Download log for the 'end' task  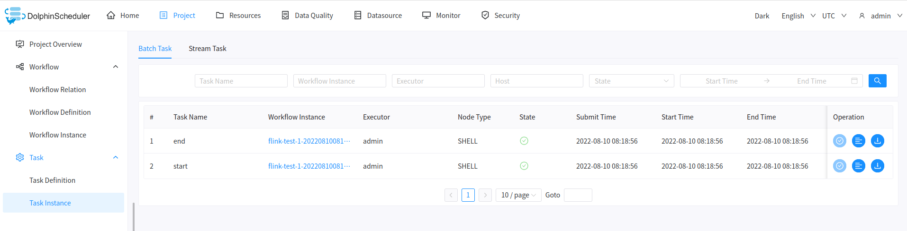[877, 141]
